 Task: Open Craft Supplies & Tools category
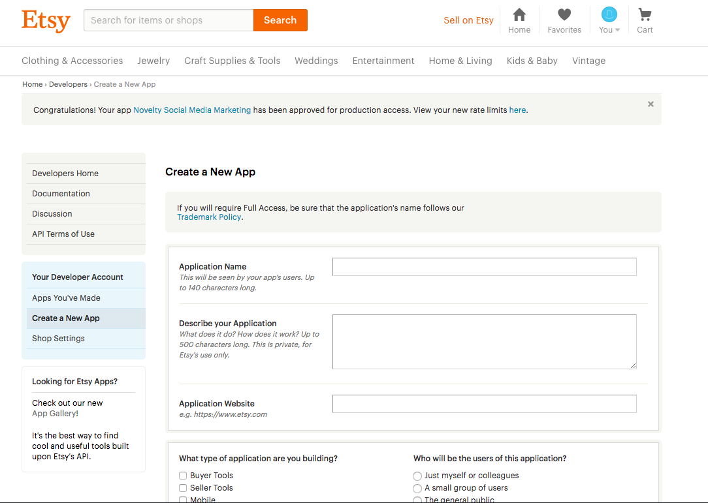(x=232, y=61)
